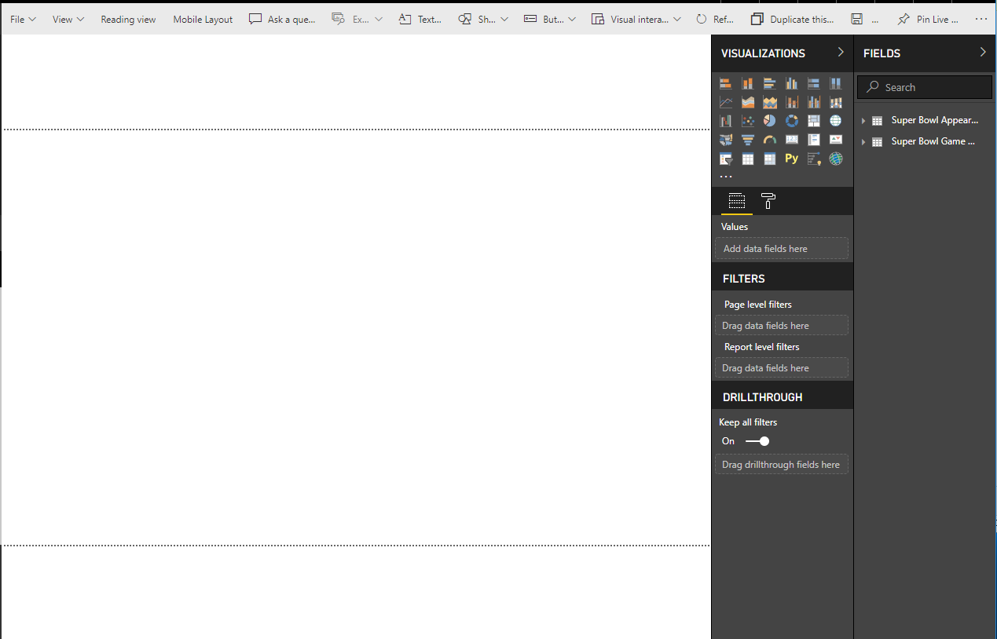This screenshot has height=639, width=997.
Task: Select the line chart visualization
Action: coord(726,102)
